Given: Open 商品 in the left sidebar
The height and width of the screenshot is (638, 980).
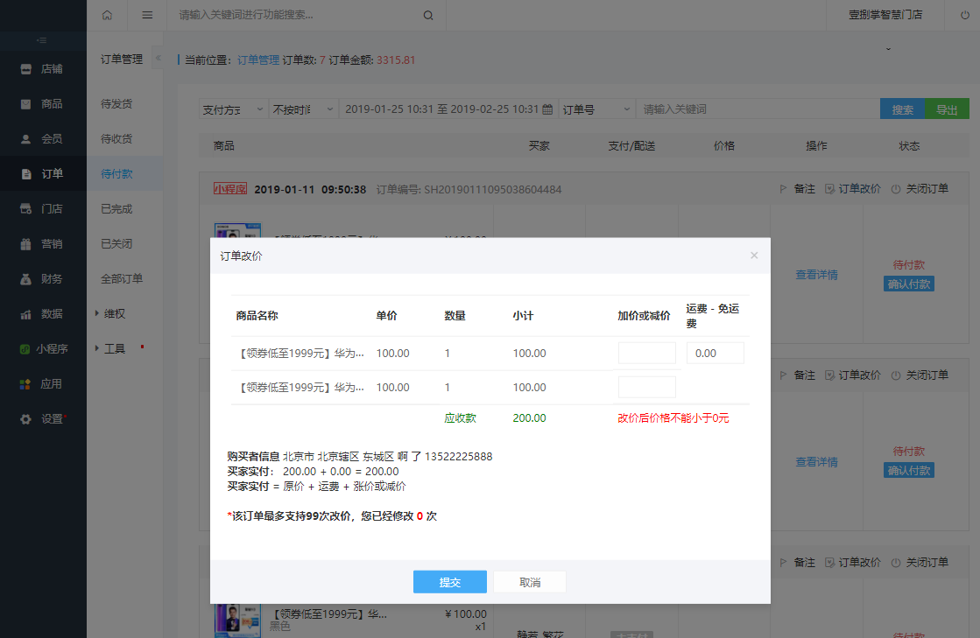Looking at the screenshot, I should click(43, 103).
